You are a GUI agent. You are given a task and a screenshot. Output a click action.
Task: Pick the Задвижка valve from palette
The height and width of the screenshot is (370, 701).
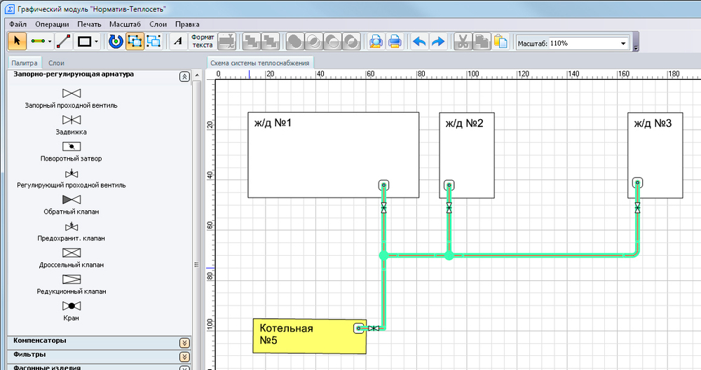click(71, 120)
